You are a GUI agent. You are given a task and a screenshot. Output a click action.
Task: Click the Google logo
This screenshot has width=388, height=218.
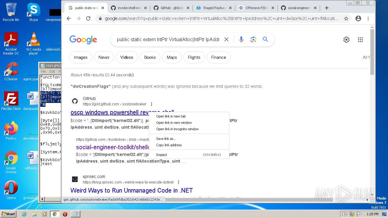click(x=83, y=40)
